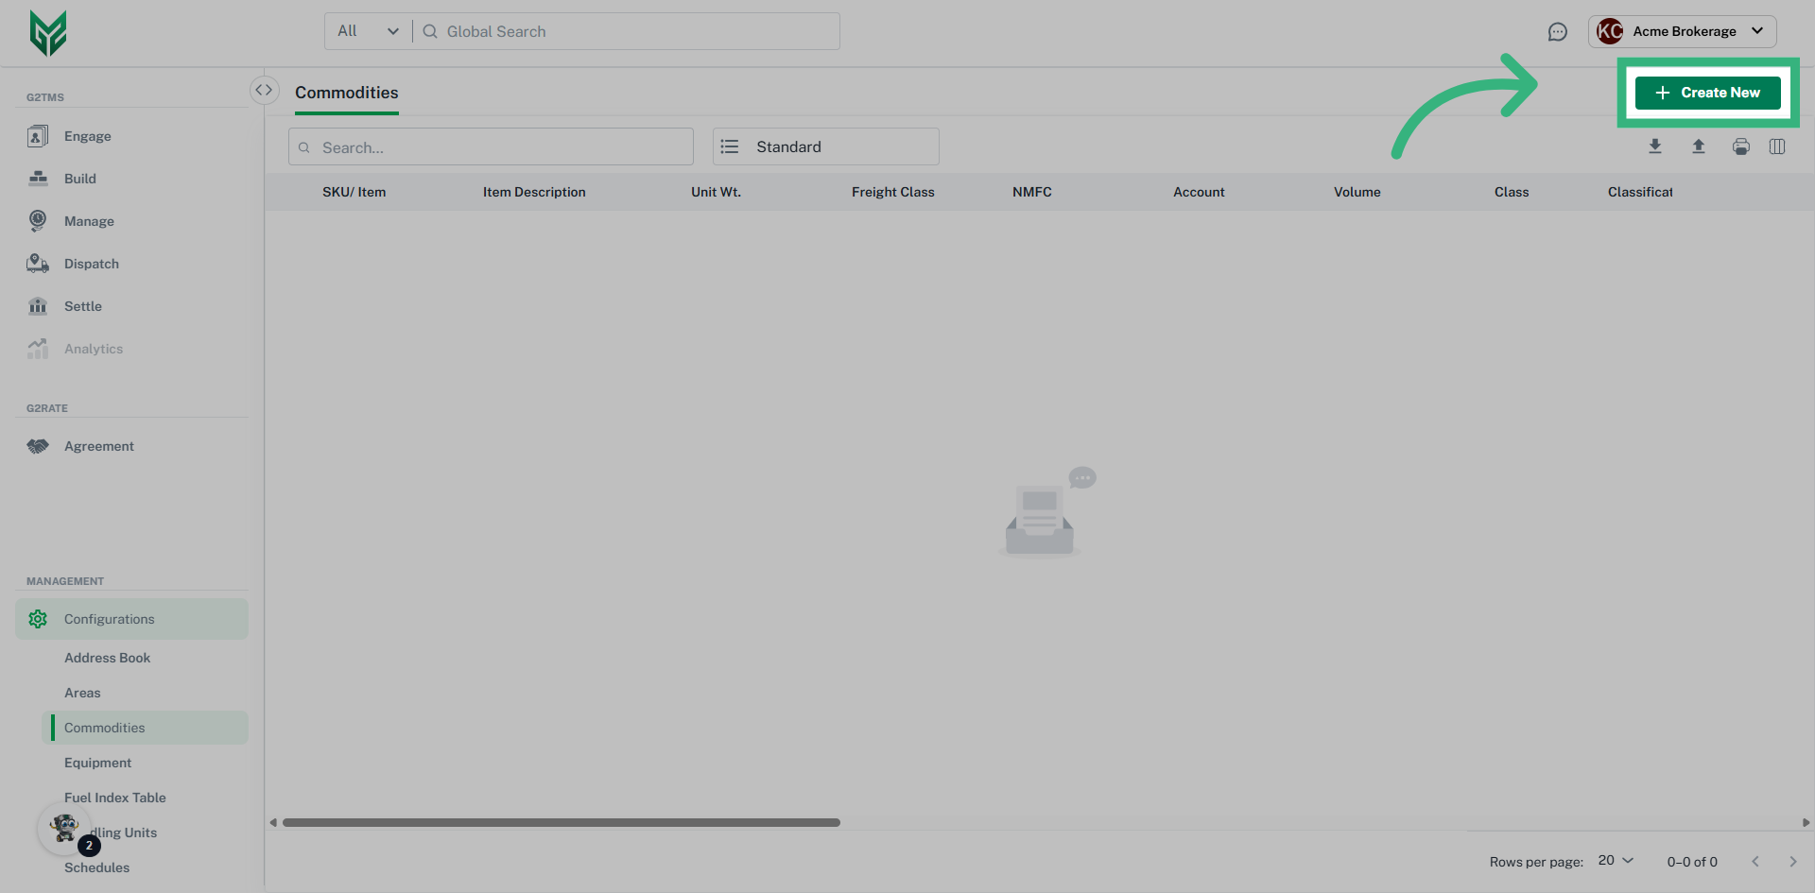
Task: Sort by Account column
Action: tap(1199, 192)
